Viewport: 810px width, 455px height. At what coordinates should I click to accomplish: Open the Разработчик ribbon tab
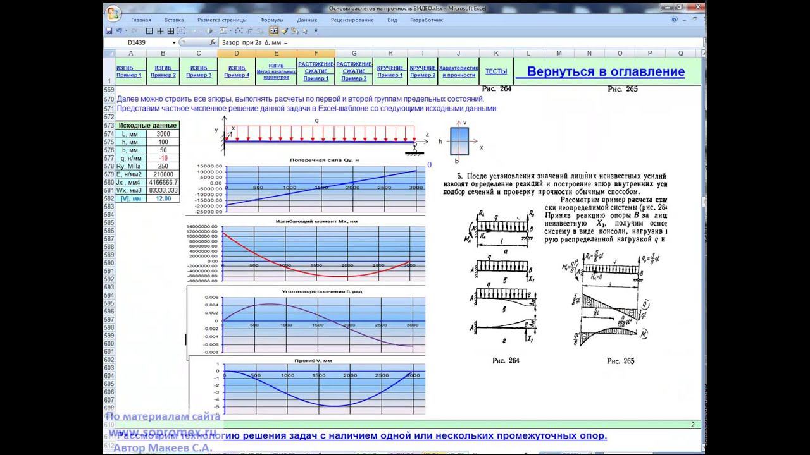426,20
